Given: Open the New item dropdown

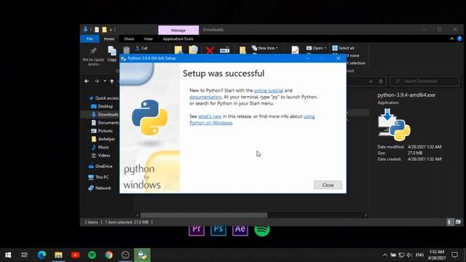Looking at the screenshot, I should (264, 48).
